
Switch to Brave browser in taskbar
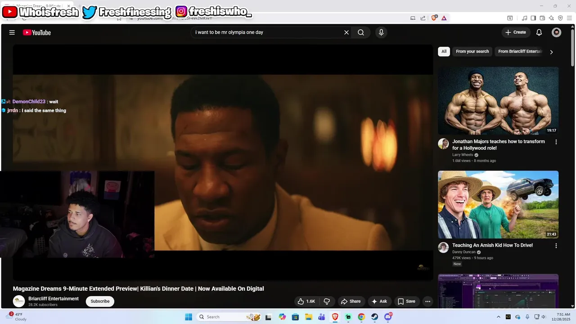[335, 317]
